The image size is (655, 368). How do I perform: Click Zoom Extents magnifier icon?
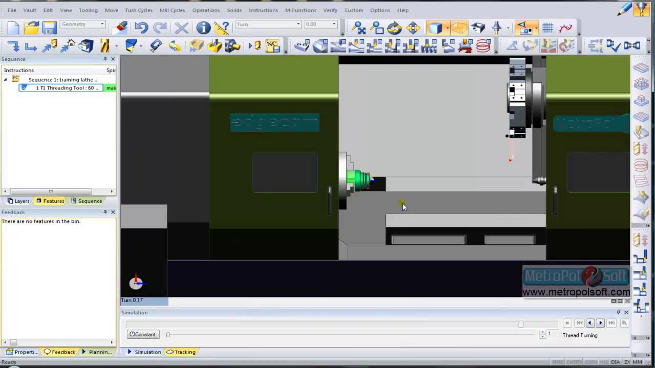point(359,28)
